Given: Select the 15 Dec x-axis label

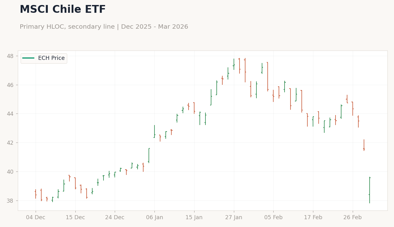Looking at the screenshot, I should (x=75, y=217).
